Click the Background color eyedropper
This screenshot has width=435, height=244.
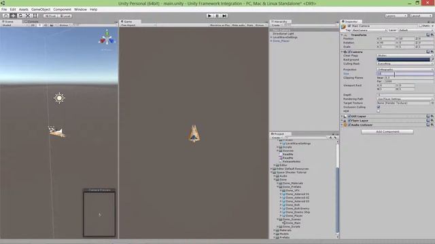[x=432, y=60]
